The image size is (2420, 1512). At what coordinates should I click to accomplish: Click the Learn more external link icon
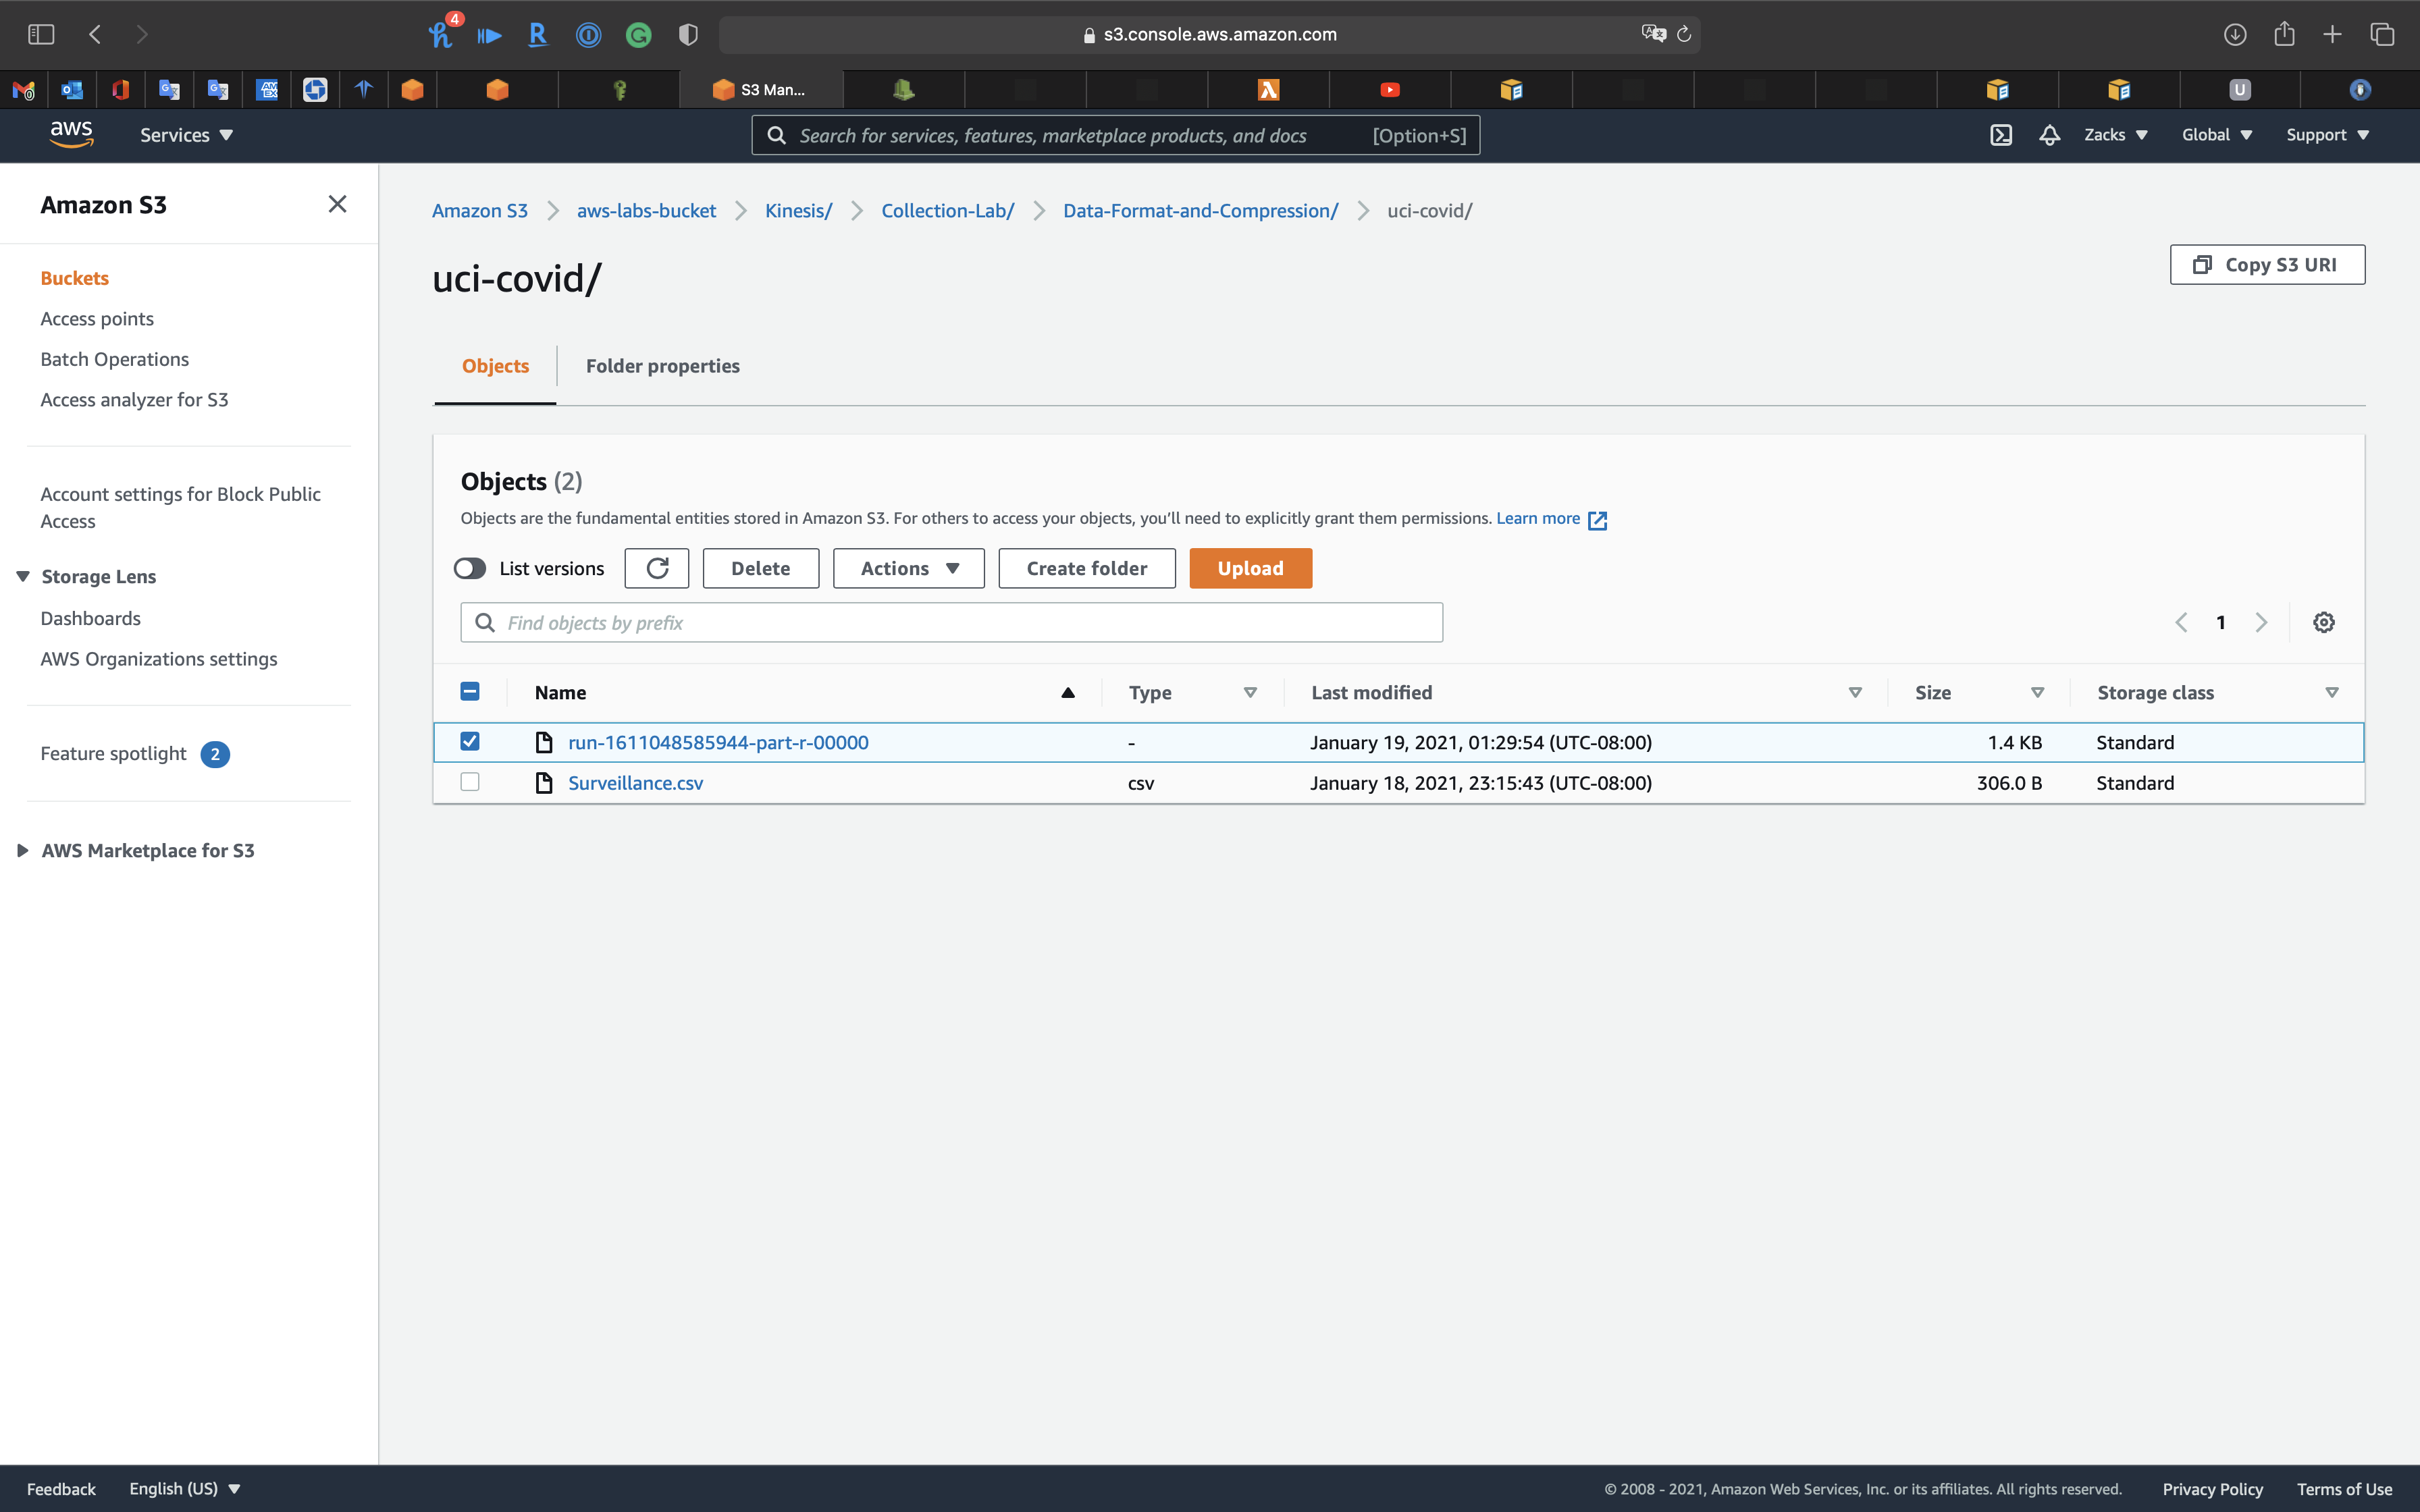(1597, 519)
